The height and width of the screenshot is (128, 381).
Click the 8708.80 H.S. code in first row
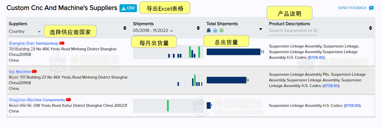(316, 57)
